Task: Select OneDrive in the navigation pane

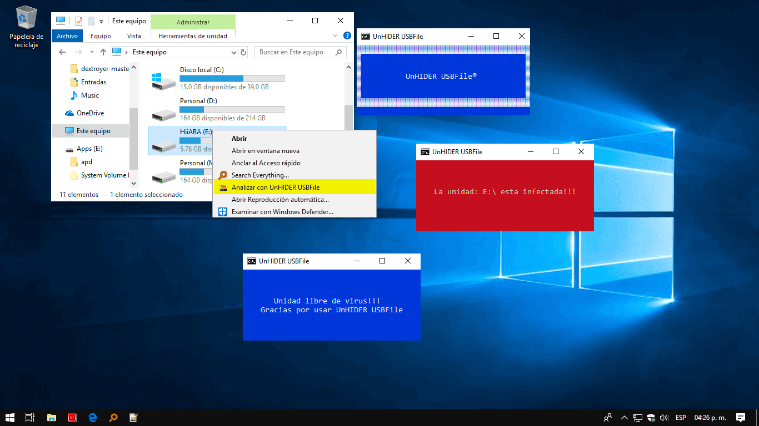Action: 84,113
